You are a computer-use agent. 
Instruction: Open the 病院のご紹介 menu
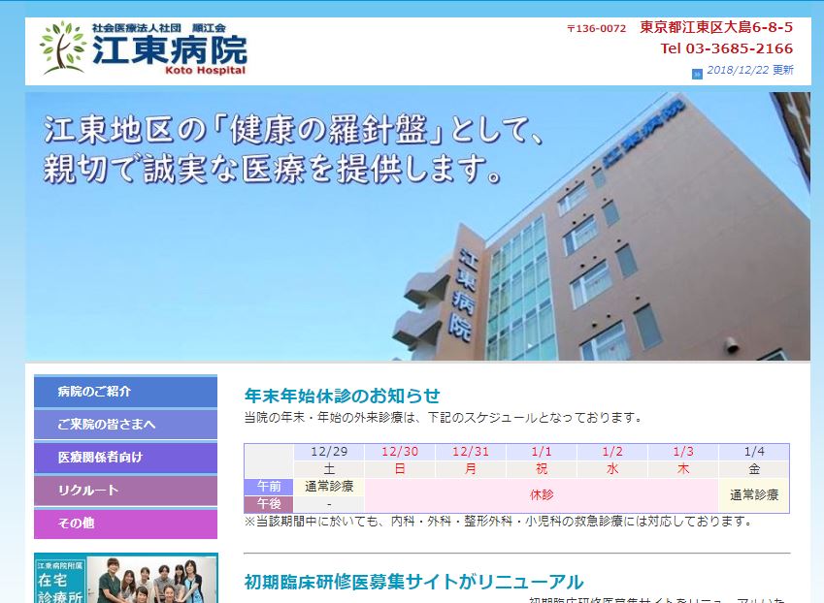coord(125,392)
